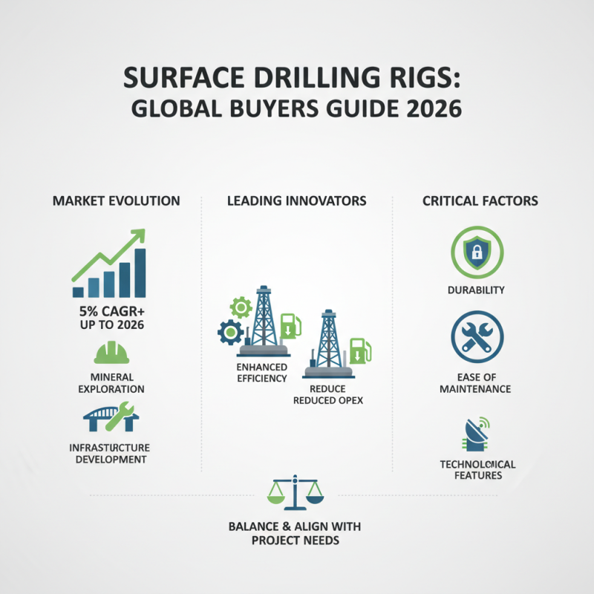594x594 pixels.
Task: Click the shield padlock Durability icon
Action: point(477,252)
